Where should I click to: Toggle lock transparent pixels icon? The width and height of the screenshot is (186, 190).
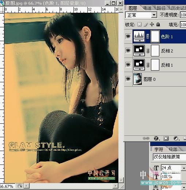[139, 24]
